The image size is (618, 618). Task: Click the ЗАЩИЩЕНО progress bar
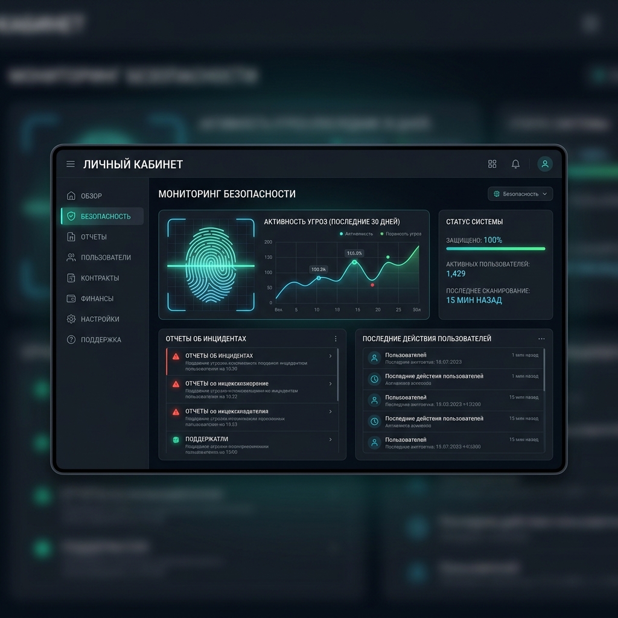[x=495, y=249]
